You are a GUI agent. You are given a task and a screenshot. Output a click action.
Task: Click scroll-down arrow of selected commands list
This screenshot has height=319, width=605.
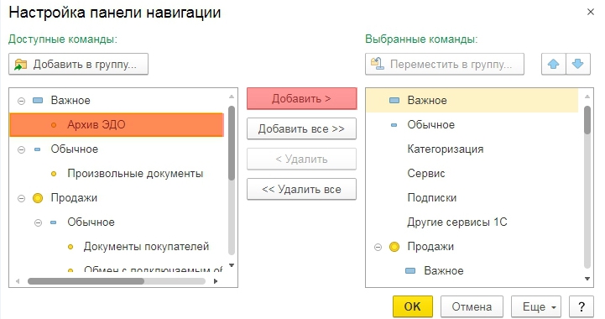(587, 279)
